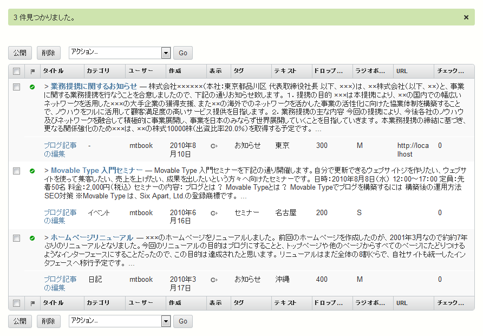Select checkbox for ホームページリニューアル entry
This screenshot has height=336, width=483.
tap(17, 238)
